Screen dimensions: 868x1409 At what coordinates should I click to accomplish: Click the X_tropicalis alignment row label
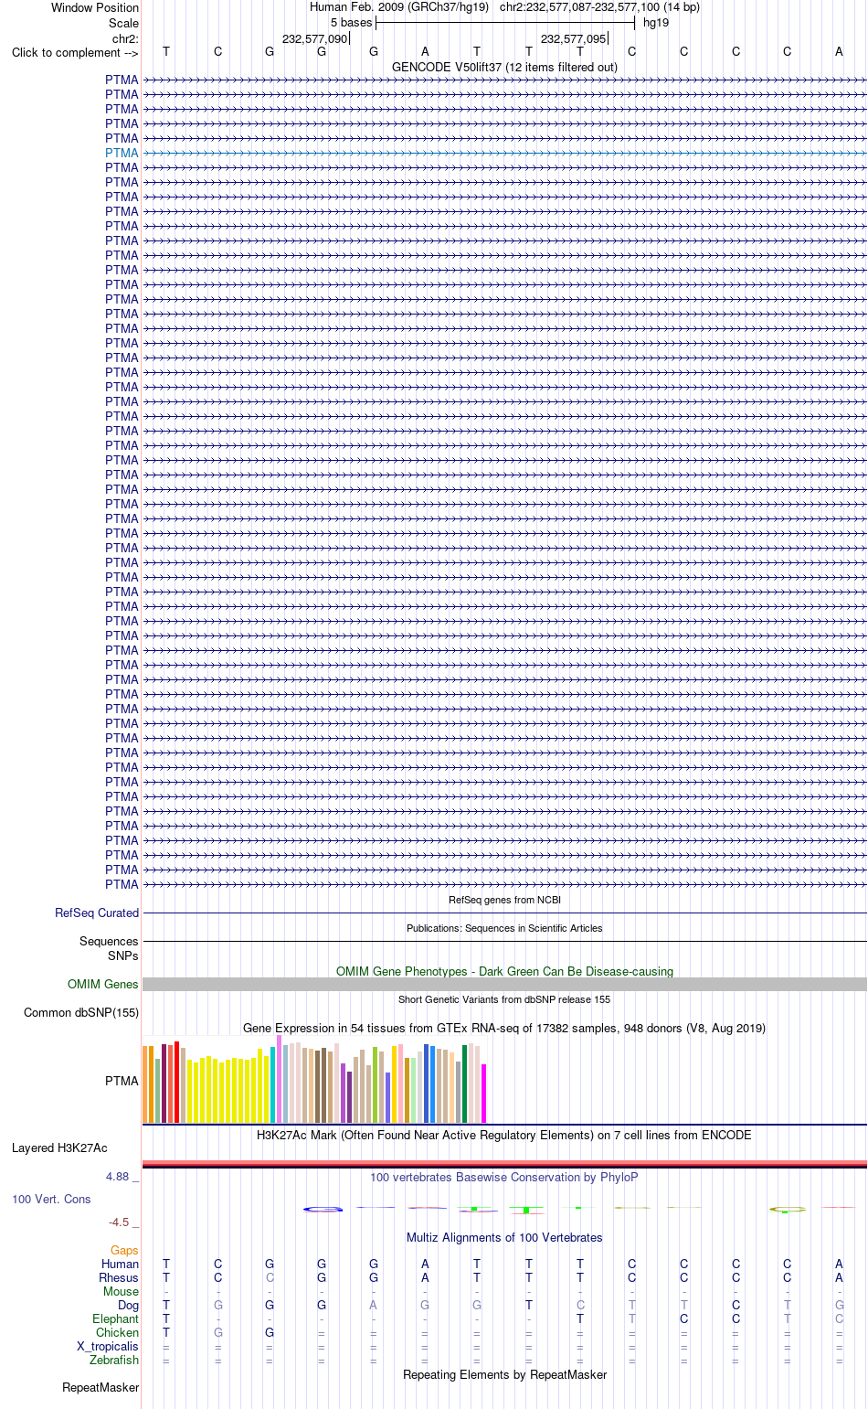tap(108, 1346)
